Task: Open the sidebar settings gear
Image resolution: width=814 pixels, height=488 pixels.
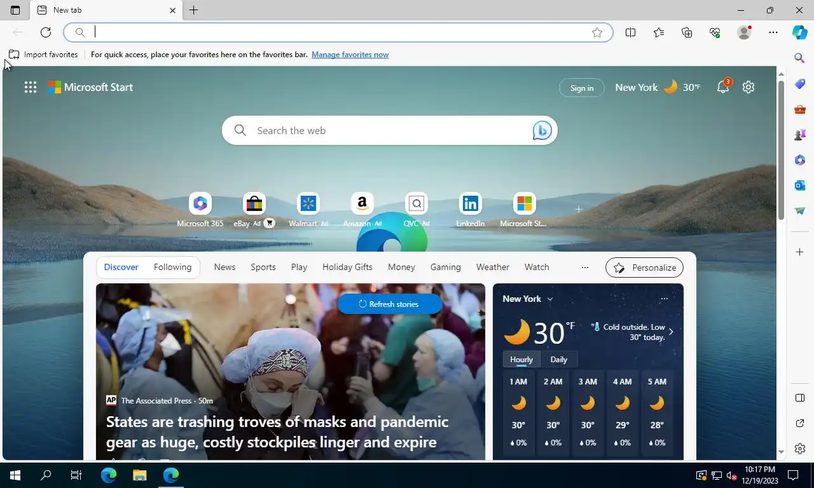Action: pos(800,449)
